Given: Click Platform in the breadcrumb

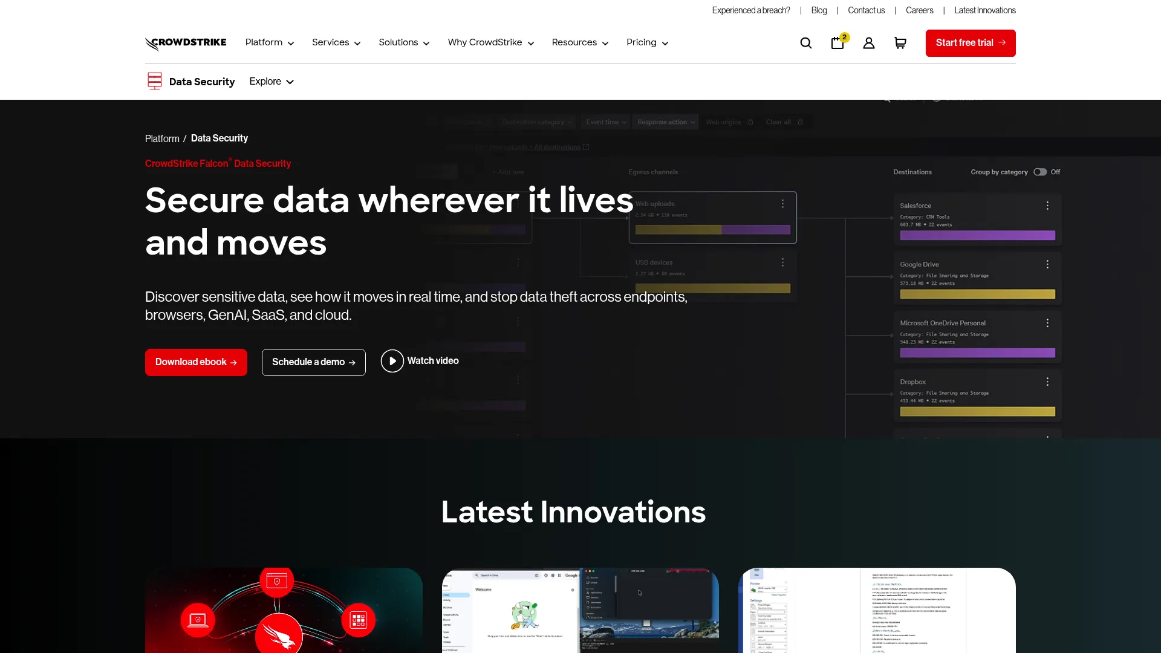Looking at the screenshot, I should pyautogui.click(x=162, y=138).
